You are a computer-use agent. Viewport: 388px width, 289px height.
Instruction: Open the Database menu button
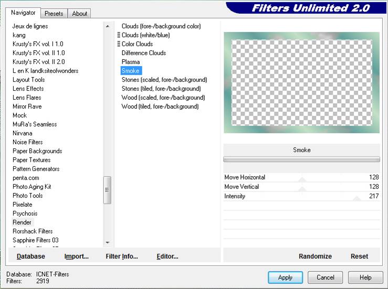point(31,256)
